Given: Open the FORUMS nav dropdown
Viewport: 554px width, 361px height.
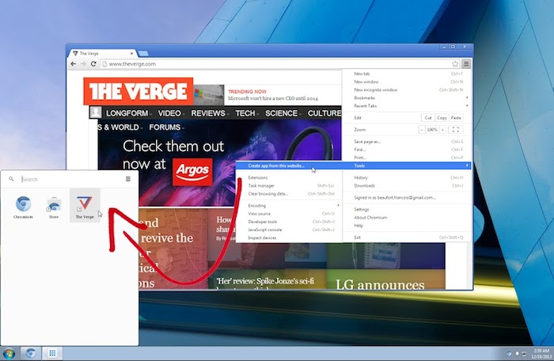Looking at the screenshot, I should click(x=166, y=127).
